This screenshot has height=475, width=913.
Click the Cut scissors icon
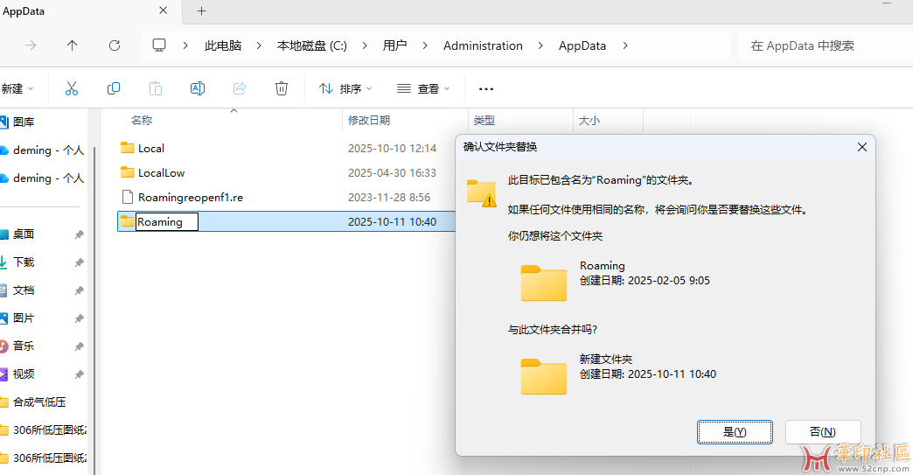(x=72, y=88)
